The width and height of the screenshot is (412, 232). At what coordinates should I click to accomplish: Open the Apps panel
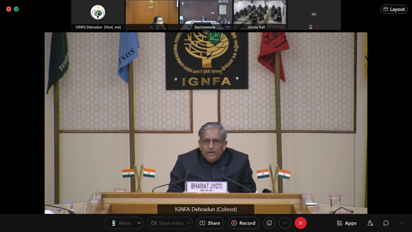[x=347, y=223]
